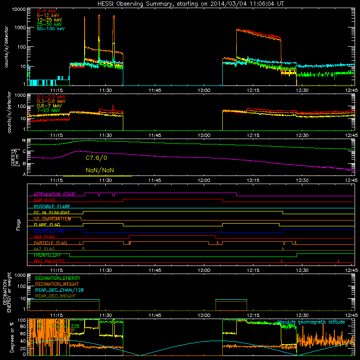This screenshot has width=360, height=360.
Task: Click the green 225 label in bottom panel
Action: (75, 326)
